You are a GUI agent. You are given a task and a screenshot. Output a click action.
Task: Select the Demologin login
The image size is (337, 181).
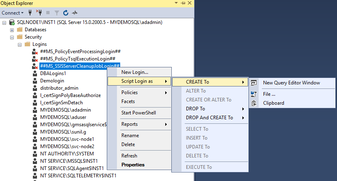52,81
